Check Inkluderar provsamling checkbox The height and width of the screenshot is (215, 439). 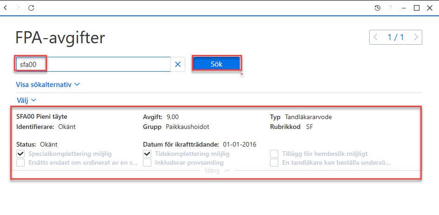coord(147,163)
